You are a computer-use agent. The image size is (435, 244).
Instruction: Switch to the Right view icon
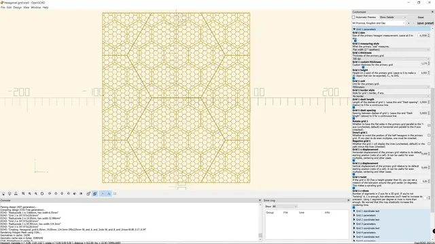50,194
